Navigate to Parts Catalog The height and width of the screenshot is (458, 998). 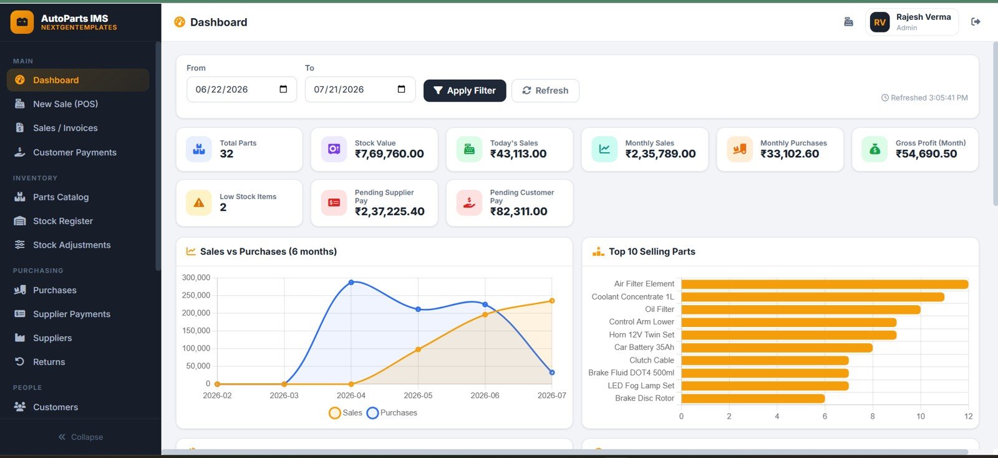[78, 197]
